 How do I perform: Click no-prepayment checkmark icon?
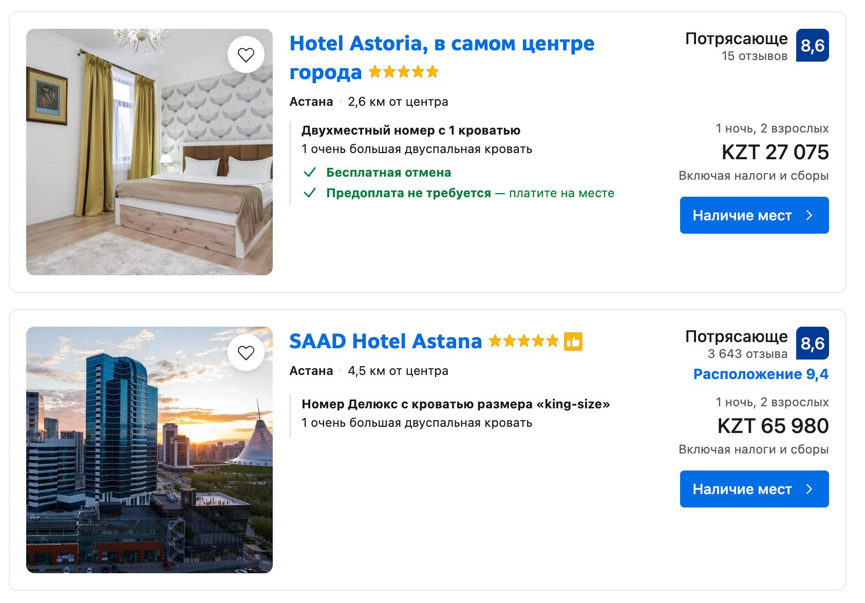[x=309, y=193]
